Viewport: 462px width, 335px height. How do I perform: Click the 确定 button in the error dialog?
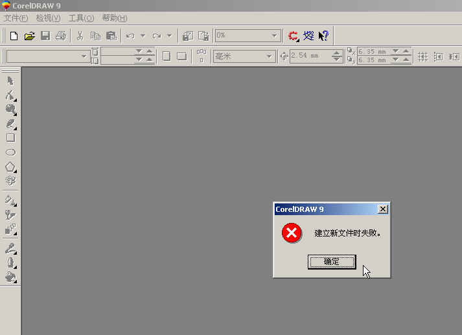click(332, 262)
